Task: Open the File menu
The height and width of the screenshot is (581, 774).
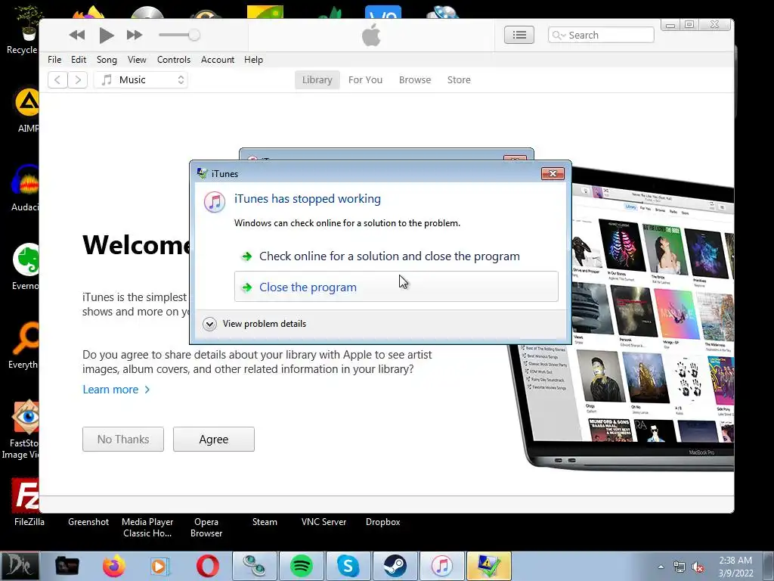Action: tap(54, 60)
